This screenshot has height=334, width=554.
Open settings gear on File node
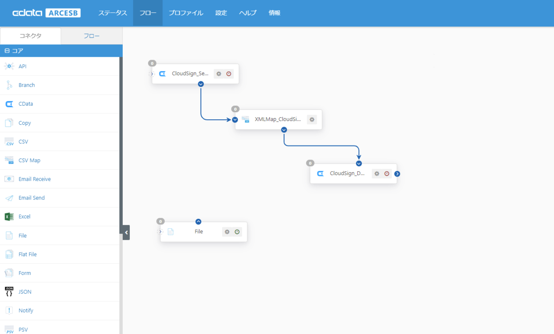pyautogui.click(x=227, y=232)
